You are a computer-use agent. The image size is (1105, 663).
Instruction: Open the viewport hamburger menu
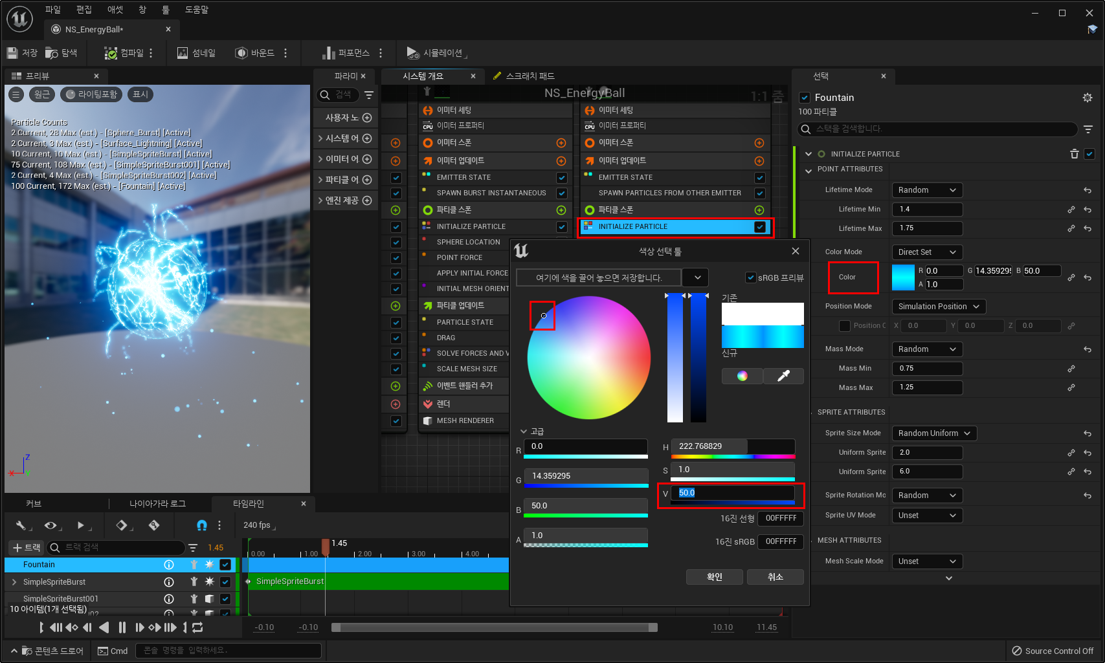16,94
